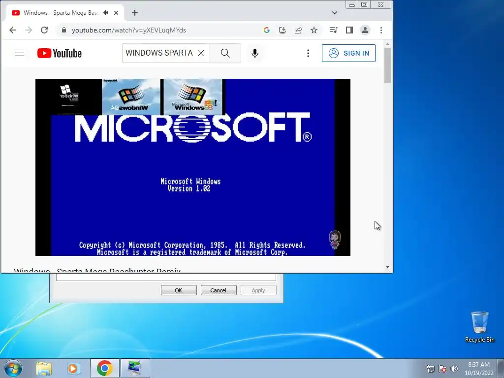Go to YouTube home via logo
The width and height of the screenshot is (504, 378).
60,53
